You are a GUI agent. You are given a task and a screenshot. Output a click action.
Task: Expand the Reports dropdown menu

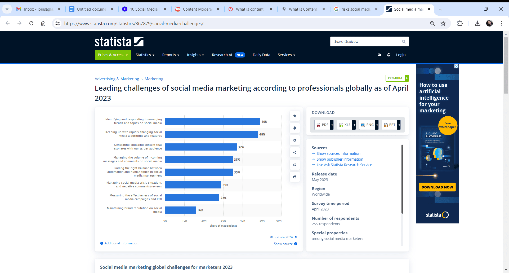tap(171, 55)
